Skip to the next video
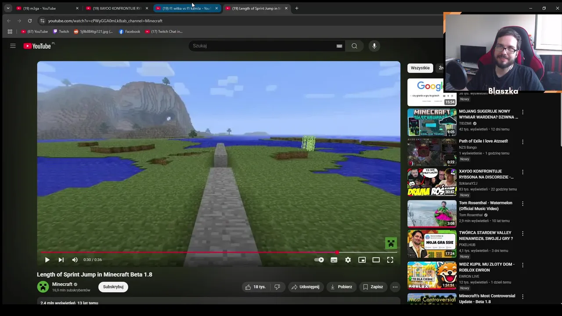Viewport: 562px width, 316px height. 61,260
